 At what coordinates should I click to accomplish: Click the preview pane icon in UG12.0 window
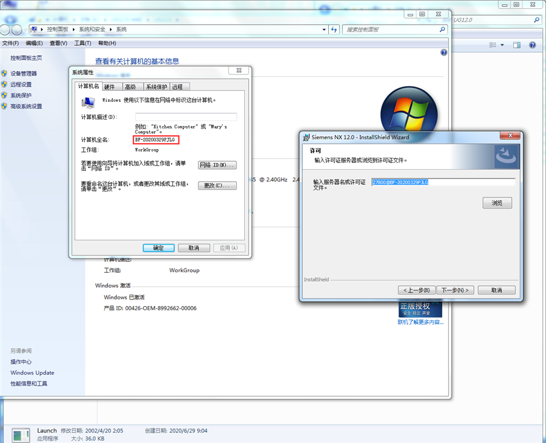point(517,45)
